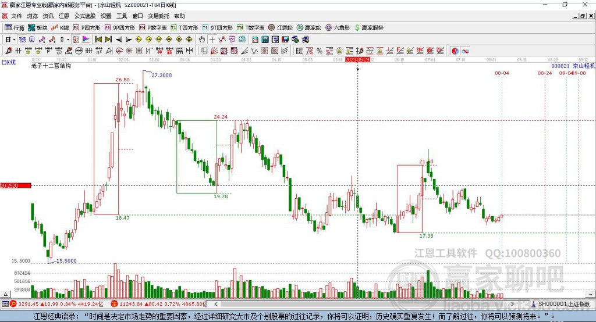
Task: Click the calendar date icon
Action: [255, 40]
